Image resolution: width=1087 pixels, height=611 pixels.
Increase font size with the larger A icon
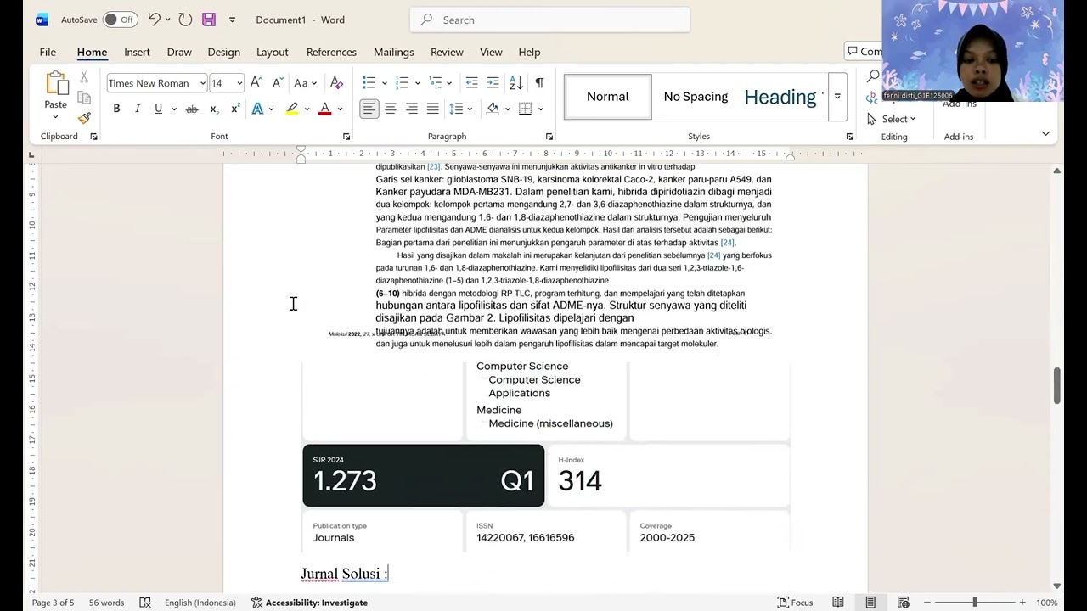[256, 83]
